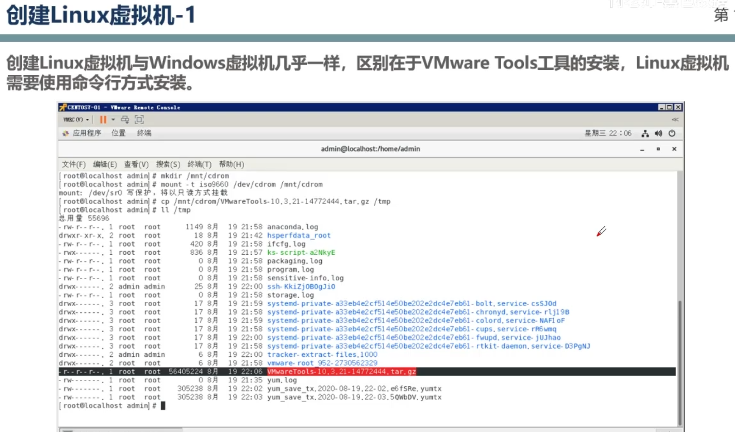
Task: Minimize the VMware Remote Console window
Action: click(x=662, y=107)
